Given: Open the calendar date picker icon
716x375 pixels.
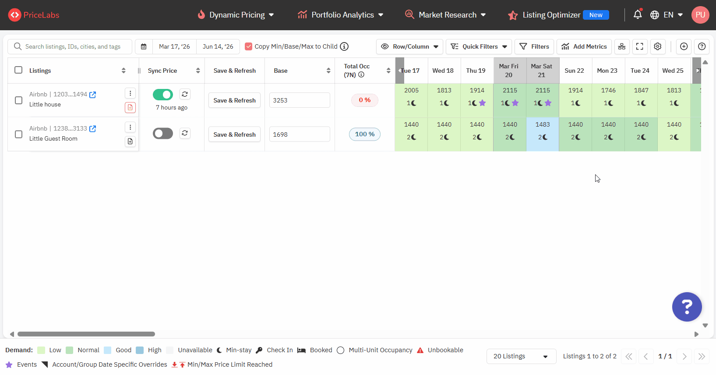Looking at the screenshot, I should pos(144,46).
